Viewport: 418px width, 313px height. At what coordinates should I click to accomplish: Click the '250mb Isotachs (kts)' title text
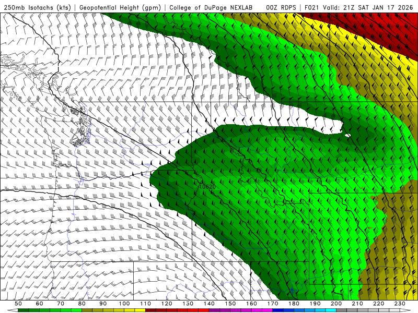(x=37, y=7)
